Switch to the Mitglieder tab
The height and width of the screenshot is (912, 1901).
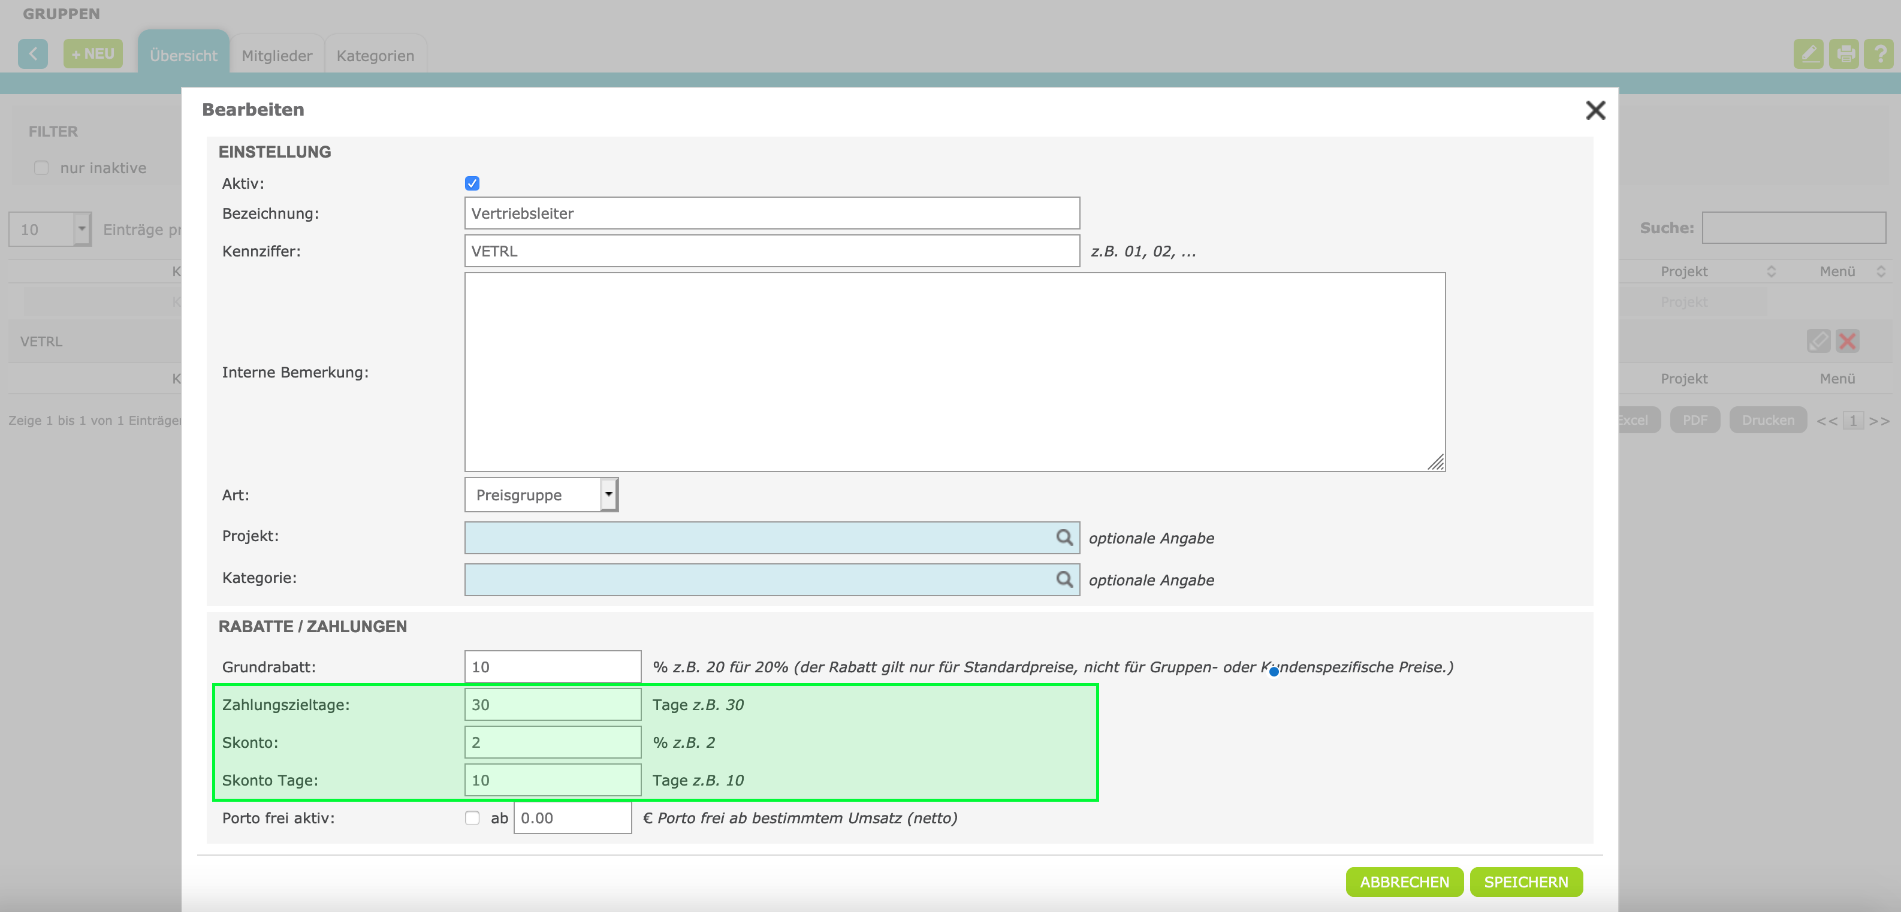pyautogui.click(x=277, y=55)
